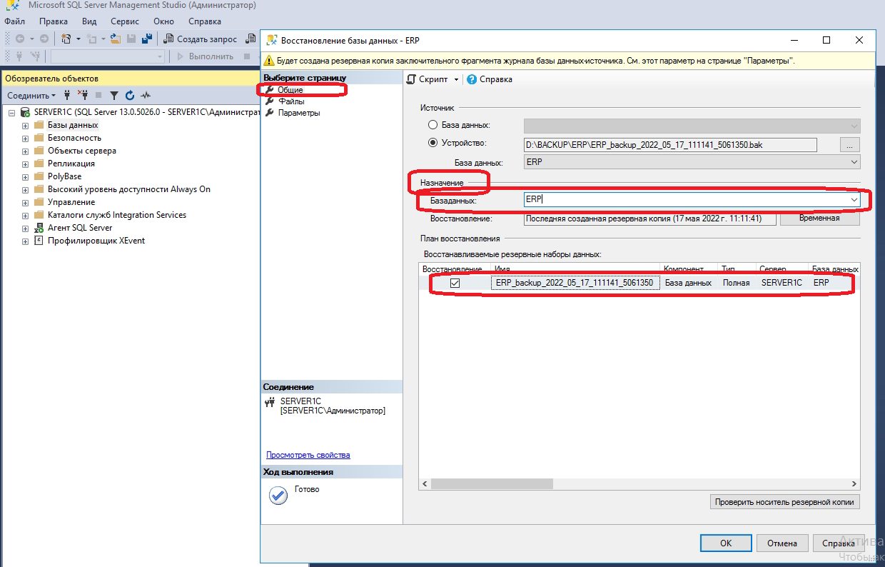The image size is (885, 567).
Task: Click the help question mark icon in restore dialog
Action: pyautogui.click(x=472, y=79)
